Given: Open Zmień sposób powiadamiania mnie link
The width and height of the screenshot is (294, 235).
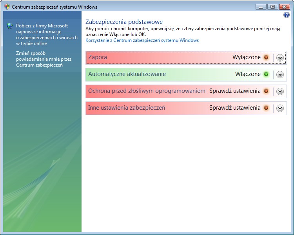Looking at the screenshot, I should pyautogui.click(x=44, y=59).
